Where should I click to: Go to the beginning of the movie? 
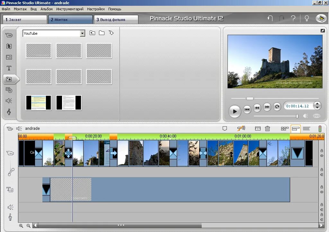pyautogui.click(x=247, y=109)
